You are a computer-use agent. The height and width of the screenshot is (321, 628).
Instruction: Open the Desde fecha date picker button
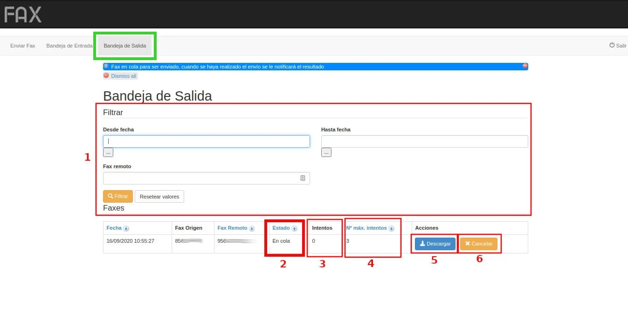click(108, 152)
